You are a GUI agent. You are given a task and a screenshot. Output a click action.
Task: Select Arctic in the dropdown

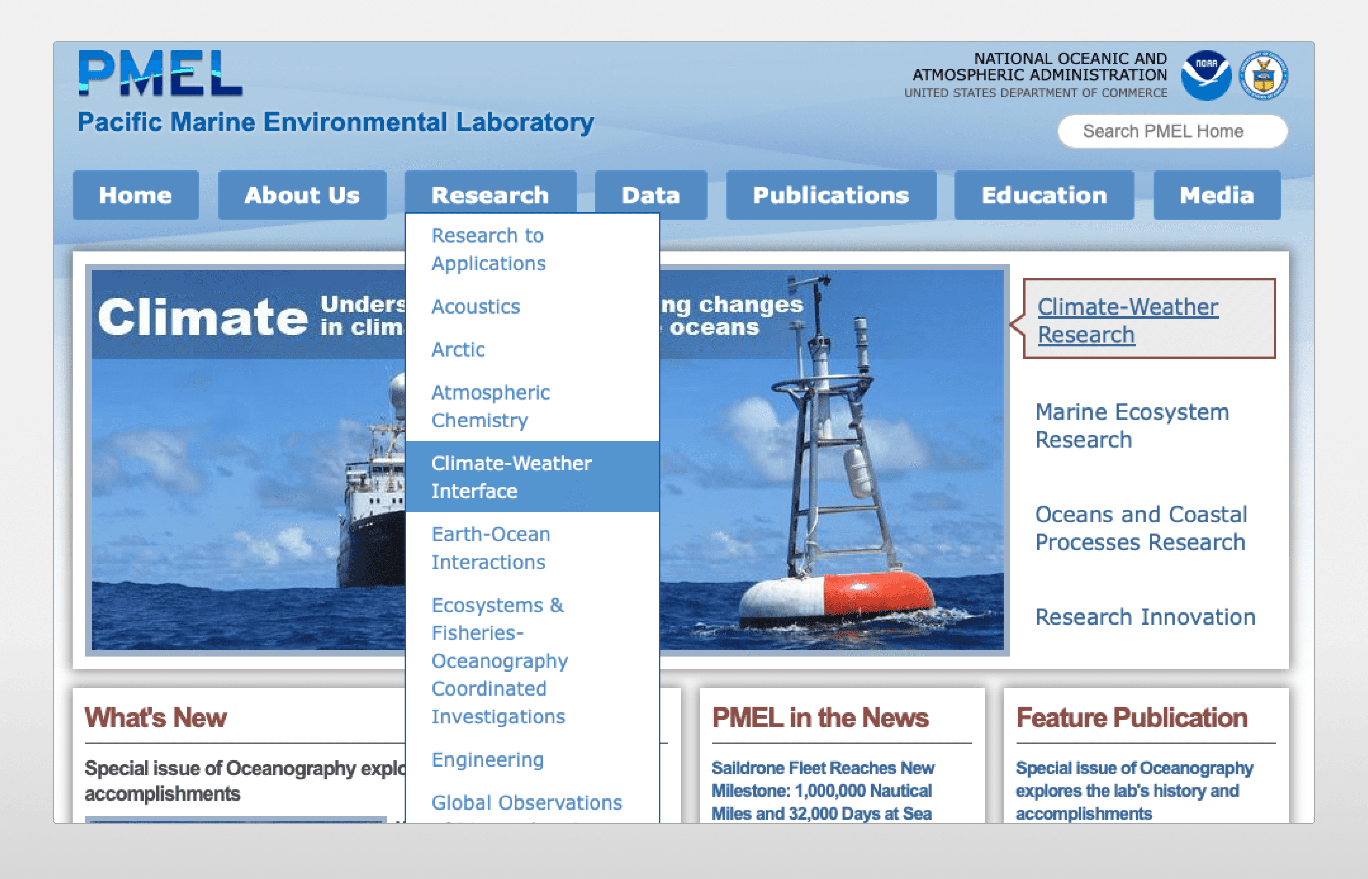pos(458,349)
